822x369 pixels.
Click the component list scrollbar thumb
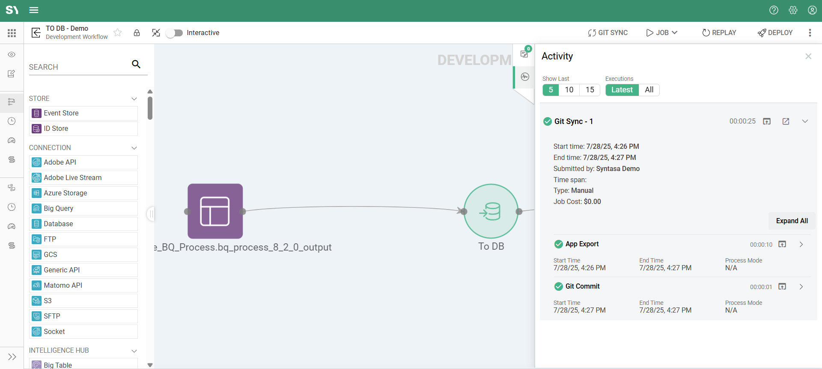tap(150, 108)
